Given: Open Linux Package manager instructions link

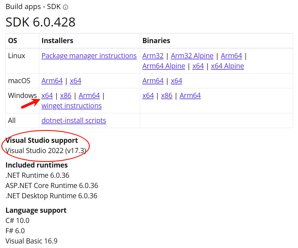Looking at the screenshot, I should pos(89,56).
